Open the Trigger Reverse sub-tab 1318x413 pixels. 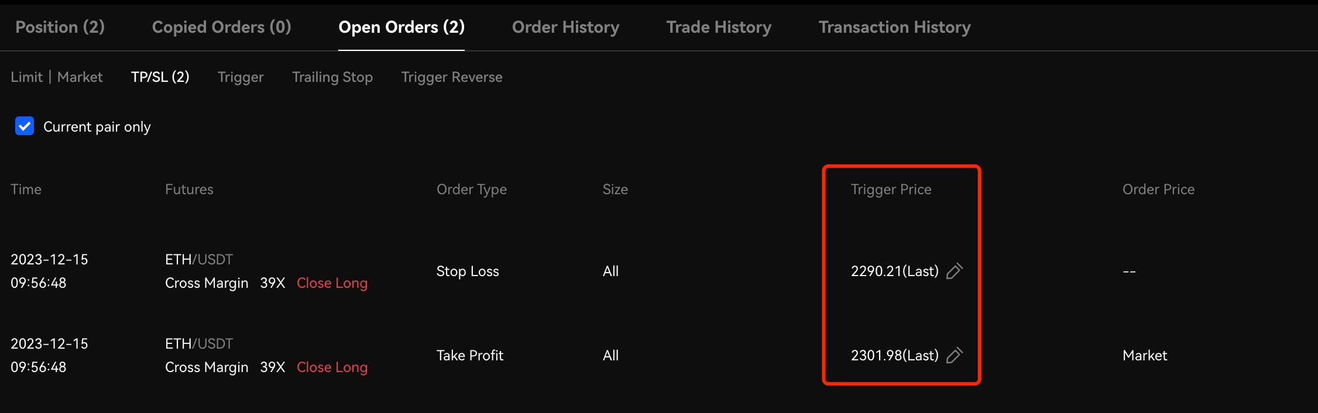click(x=451, y=77)
